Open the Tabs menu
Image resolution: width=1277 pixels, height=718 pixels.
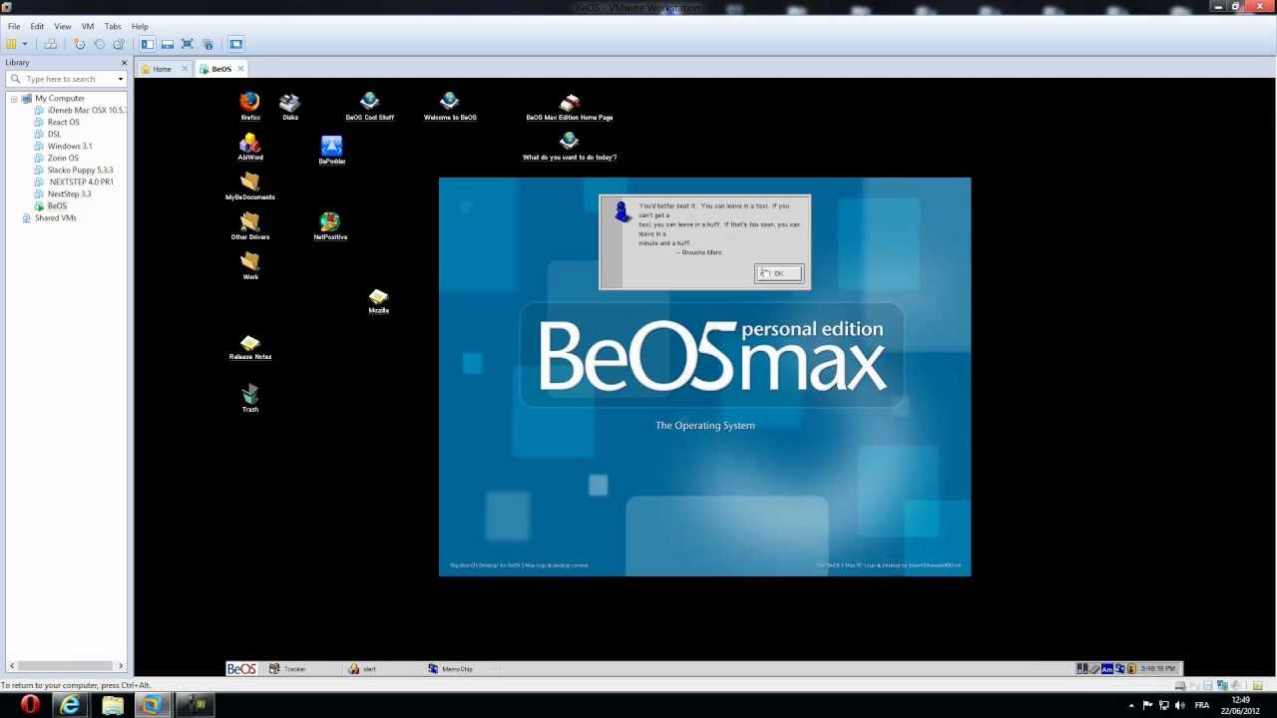click(x=113, y=26)
